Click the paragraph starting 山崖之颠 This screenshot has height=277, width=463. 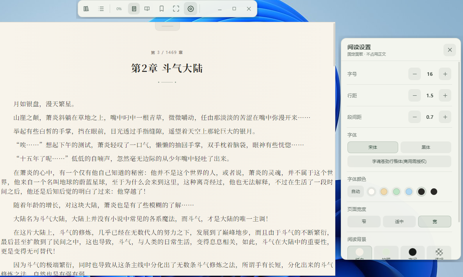pos(162,118)
